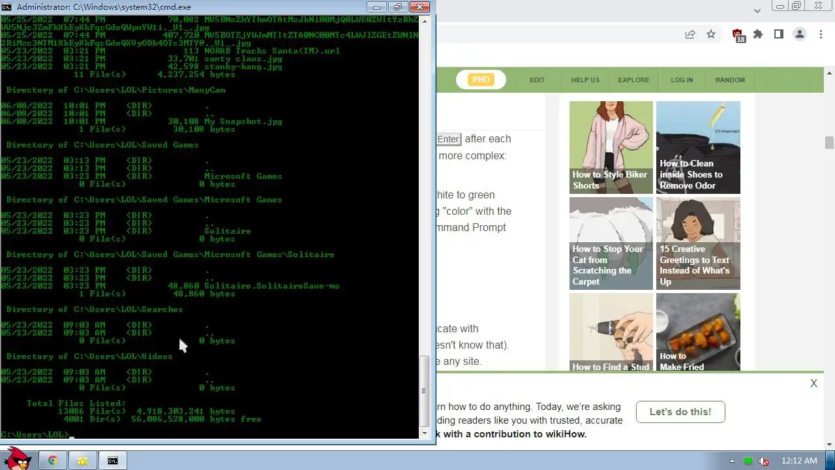Open the Chrome profile avatar
The height and width of the screenshot is (470, 835).
[799, 35]
